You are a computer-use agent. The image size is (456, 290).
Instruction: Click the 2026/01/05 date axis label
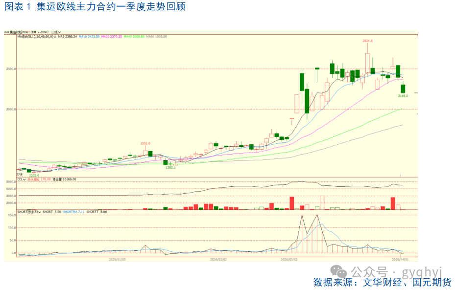pyautogui.click(x=117, y=260)
